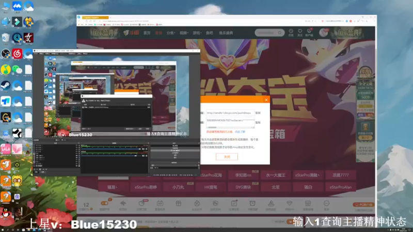Viewport: 413px width, 232px height.
Task: Launch the QQ penguin desktop icon
Action: click(6, 212)
